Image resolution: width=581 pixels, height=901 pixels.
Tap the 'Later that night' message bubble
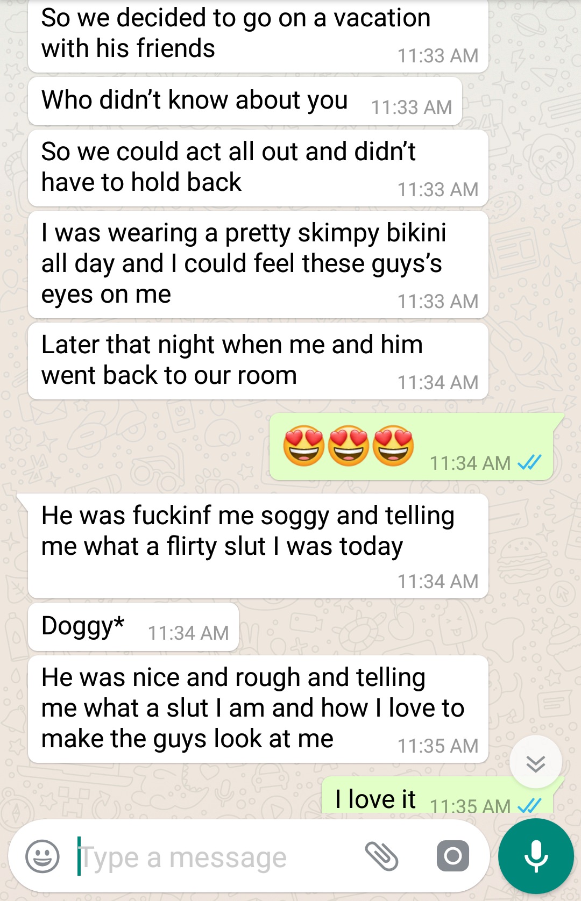pos(258,361)
